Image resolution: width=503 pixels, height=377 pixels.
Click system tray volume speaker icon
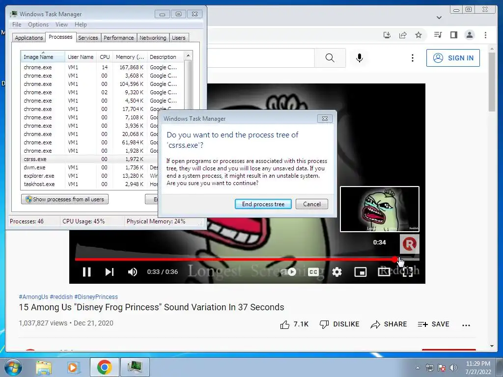pyautogui.click(x=453, y=368)
